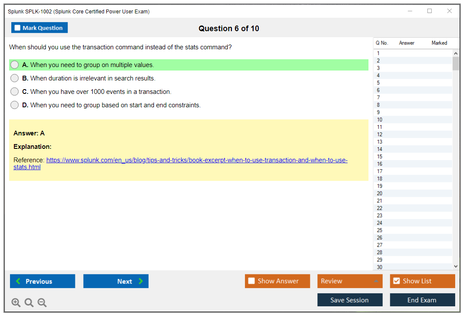
Task: Click the zoom in magnifier icon
Action: tap(16, 303)
